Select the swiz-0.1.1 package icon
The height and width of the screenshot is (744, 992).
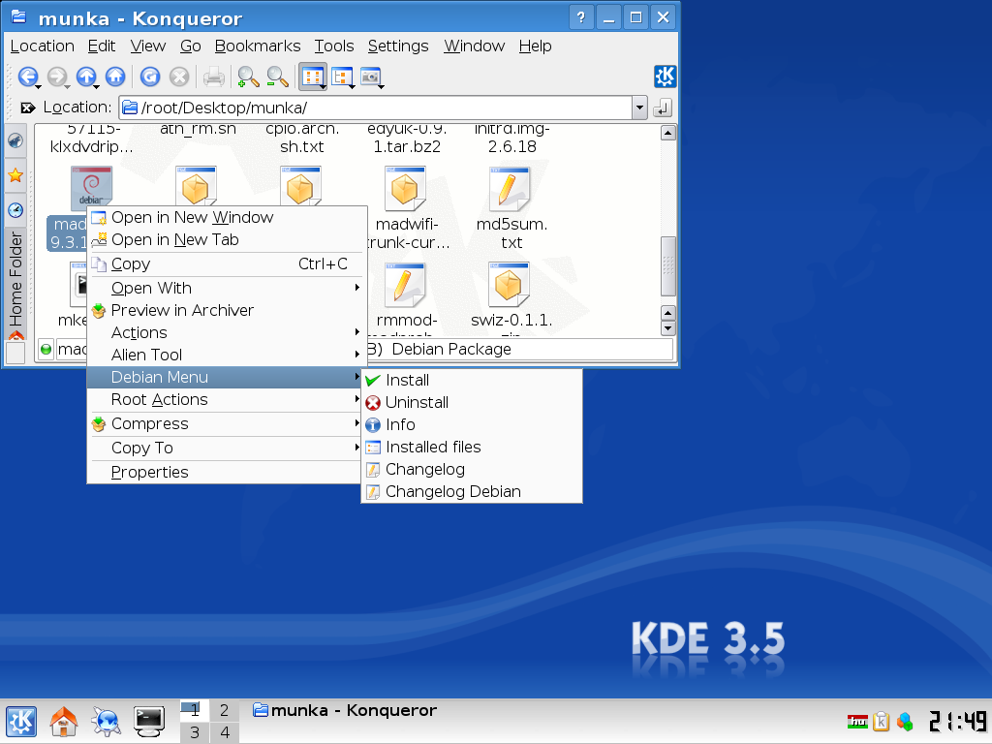point(510,285)
